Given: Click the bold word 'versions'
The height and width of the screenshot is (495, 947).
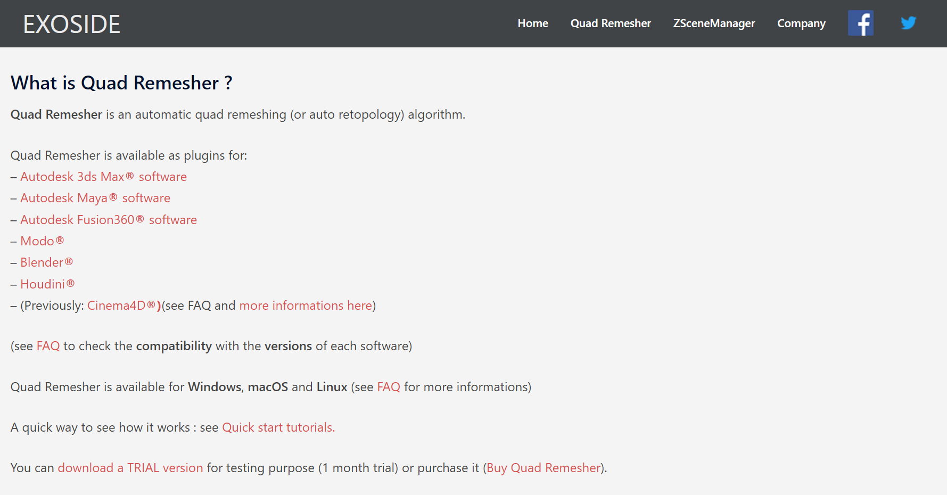Looking at the screenshot, I should 288,346.
